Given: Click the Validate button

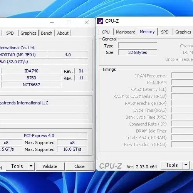Looking at the screenshot, I should pos(50,166).
